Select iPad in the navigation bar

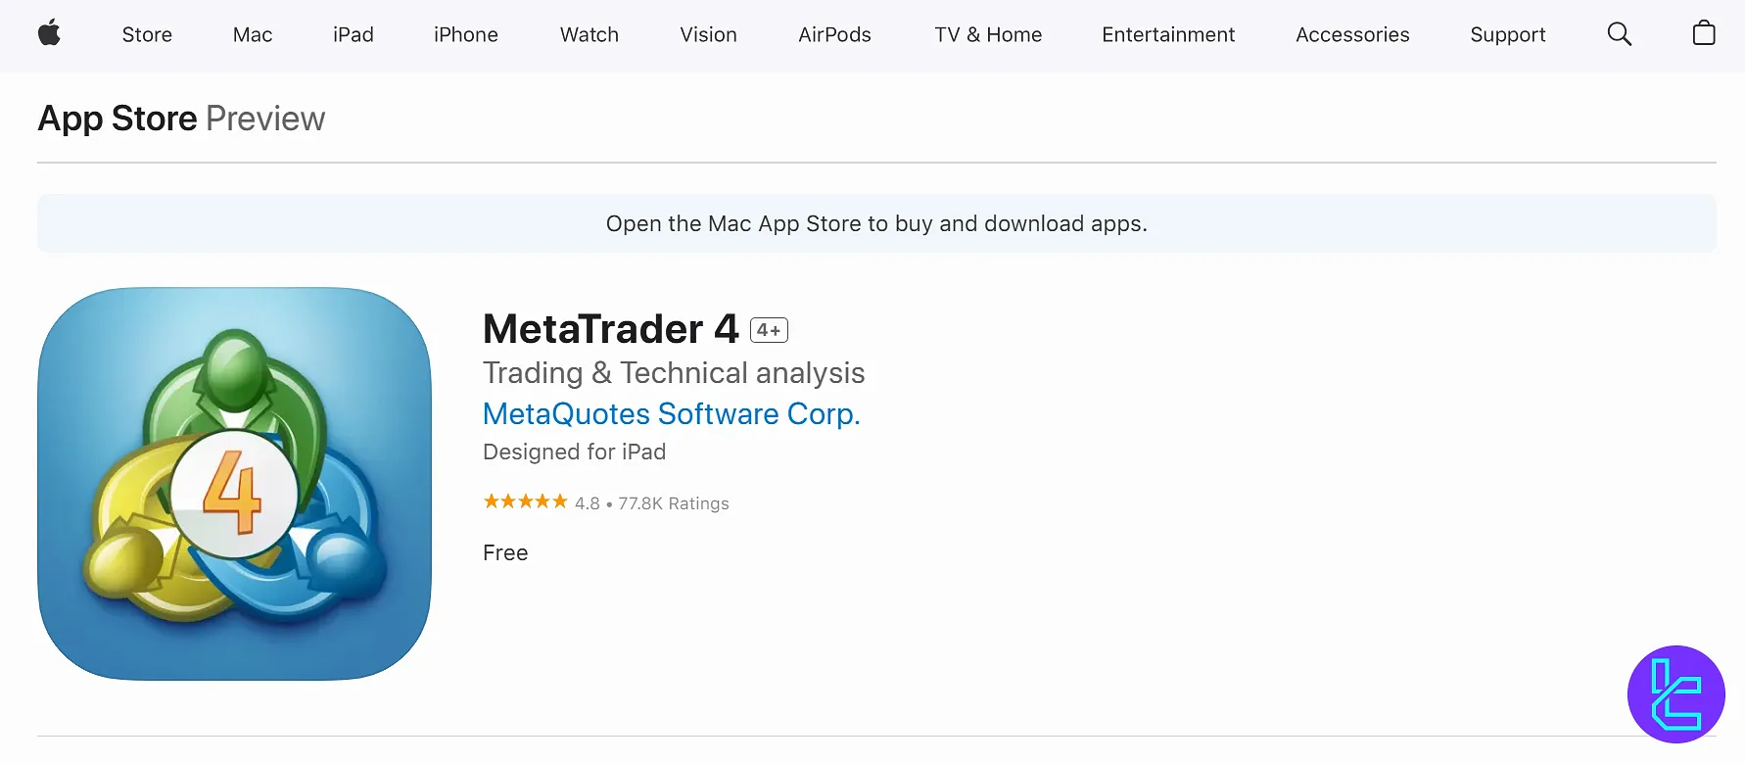354,34
